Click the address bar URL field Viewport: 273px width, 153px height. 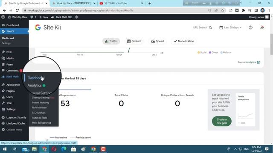click(x=115, y=10)
